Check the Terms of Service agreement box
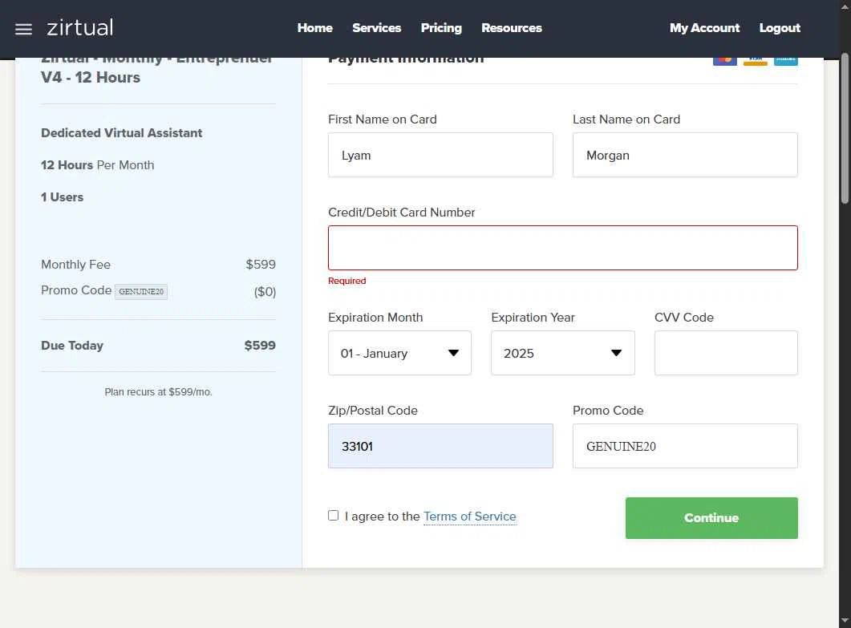The height and width of the screenshot is (628, 851). (333, 516)
